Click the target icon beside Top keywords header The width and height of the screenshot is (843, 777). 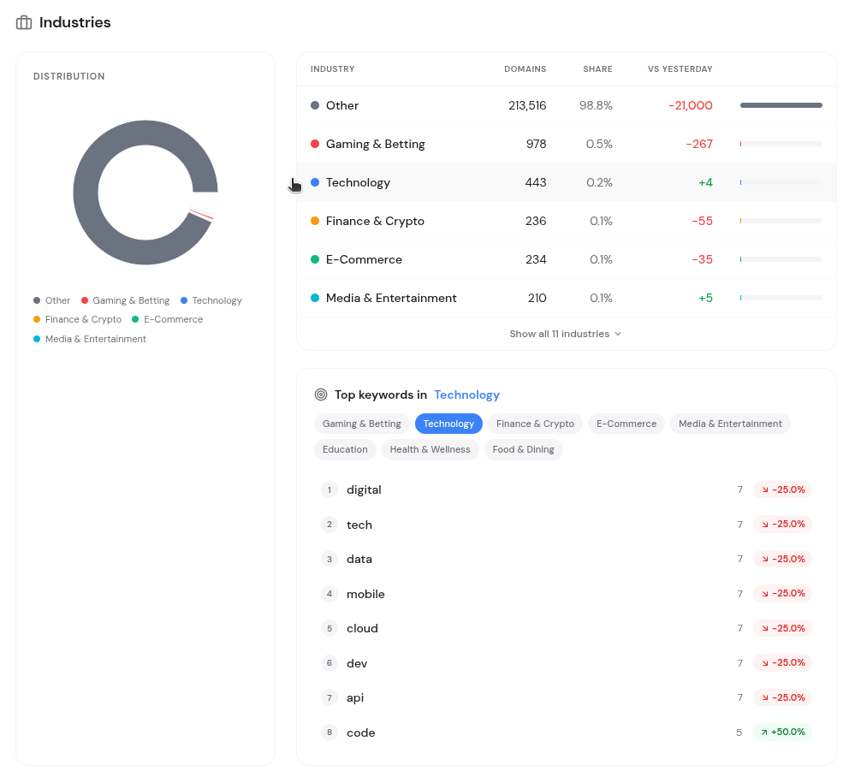(321, 394)
